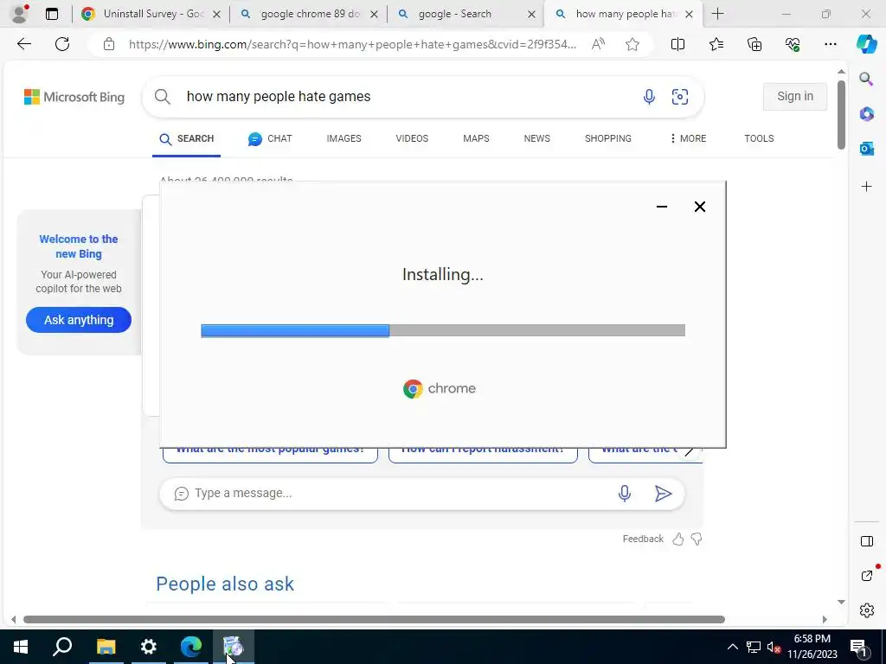Open the Copilot icon in the Edge toolbar
The width and height of the screenshot is (886, 664).
click(x=866, y=44)
